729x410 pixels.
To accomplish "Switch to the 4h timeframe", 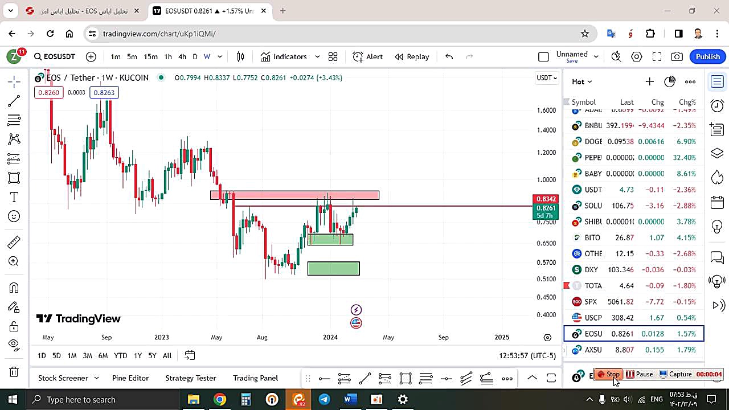I will point(182,56).
